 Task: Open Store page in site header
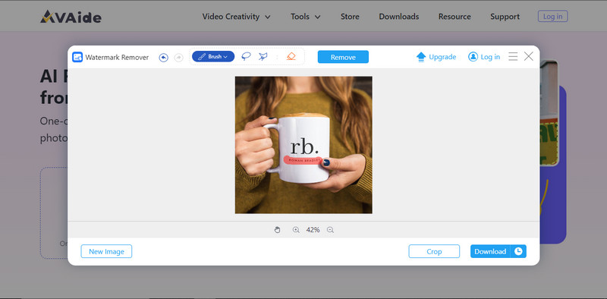click(x=350, y=17)
